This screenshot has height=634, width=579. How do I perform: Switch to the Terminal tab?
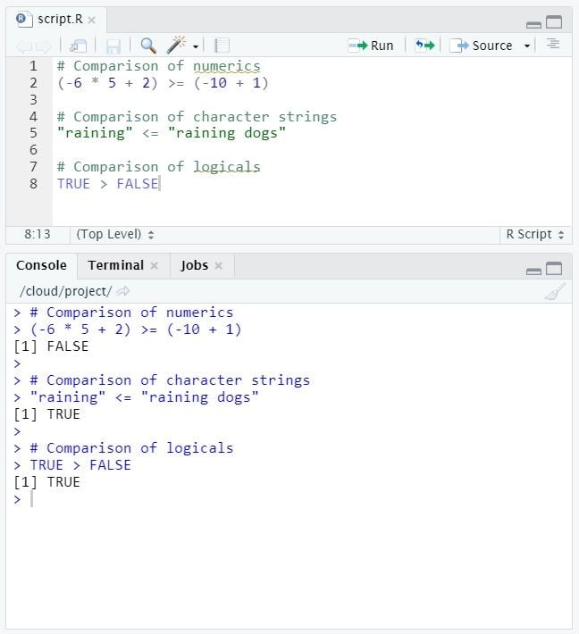(115, 265)
